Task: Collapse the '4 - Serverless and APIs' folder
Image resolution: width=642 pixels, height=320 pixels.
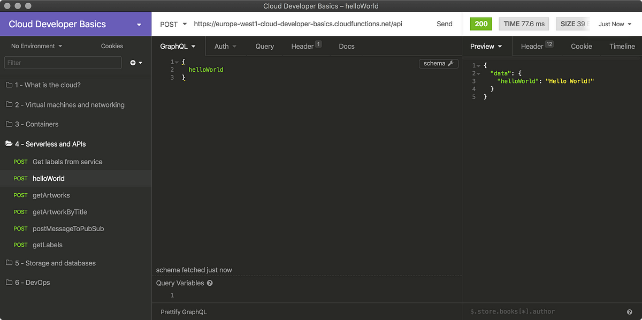Action: point(76,144)
